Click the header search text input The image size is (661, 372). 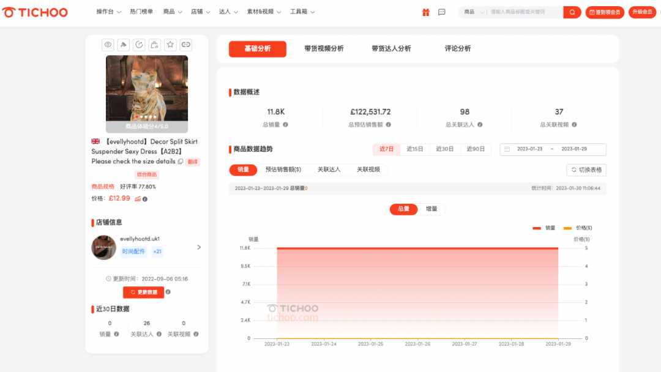[x=525, y=12]
